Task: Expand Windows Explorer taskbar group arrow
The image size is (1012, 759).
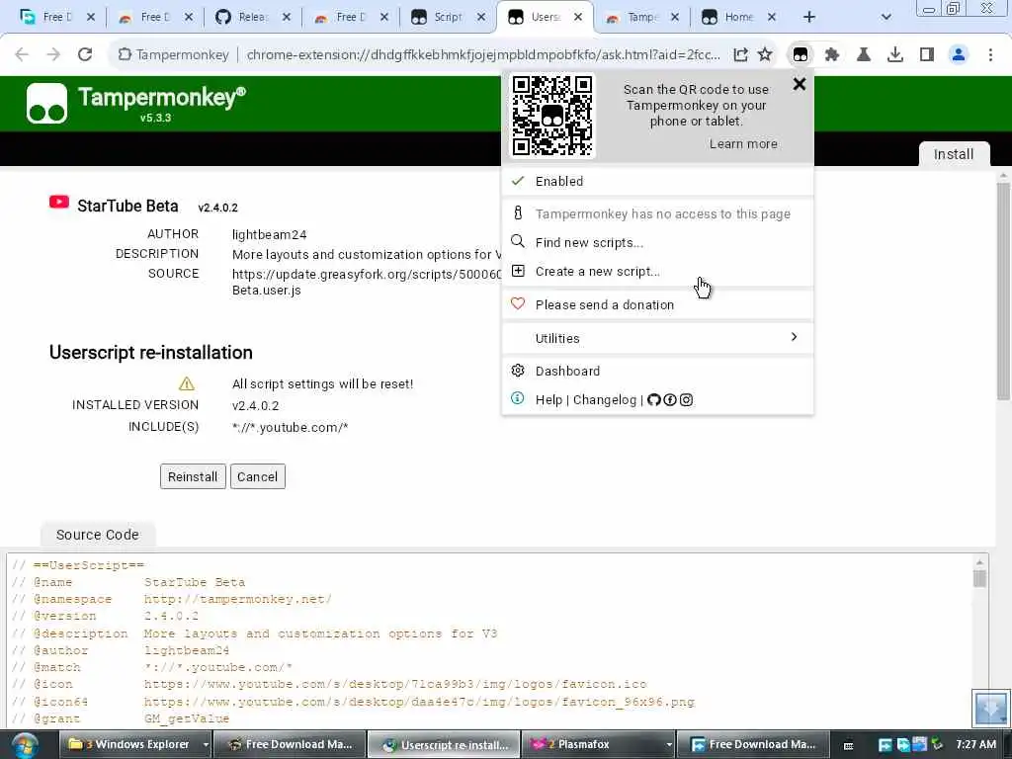Action: (x=206, y=745)
